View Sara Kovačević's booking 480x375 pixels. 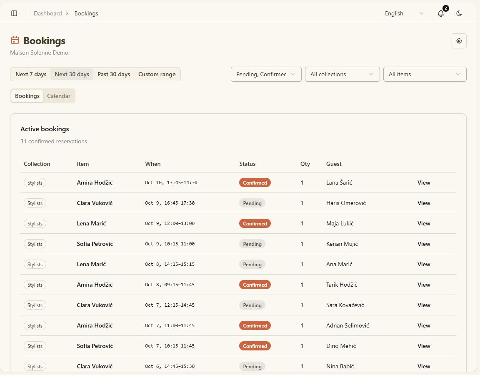424,305
